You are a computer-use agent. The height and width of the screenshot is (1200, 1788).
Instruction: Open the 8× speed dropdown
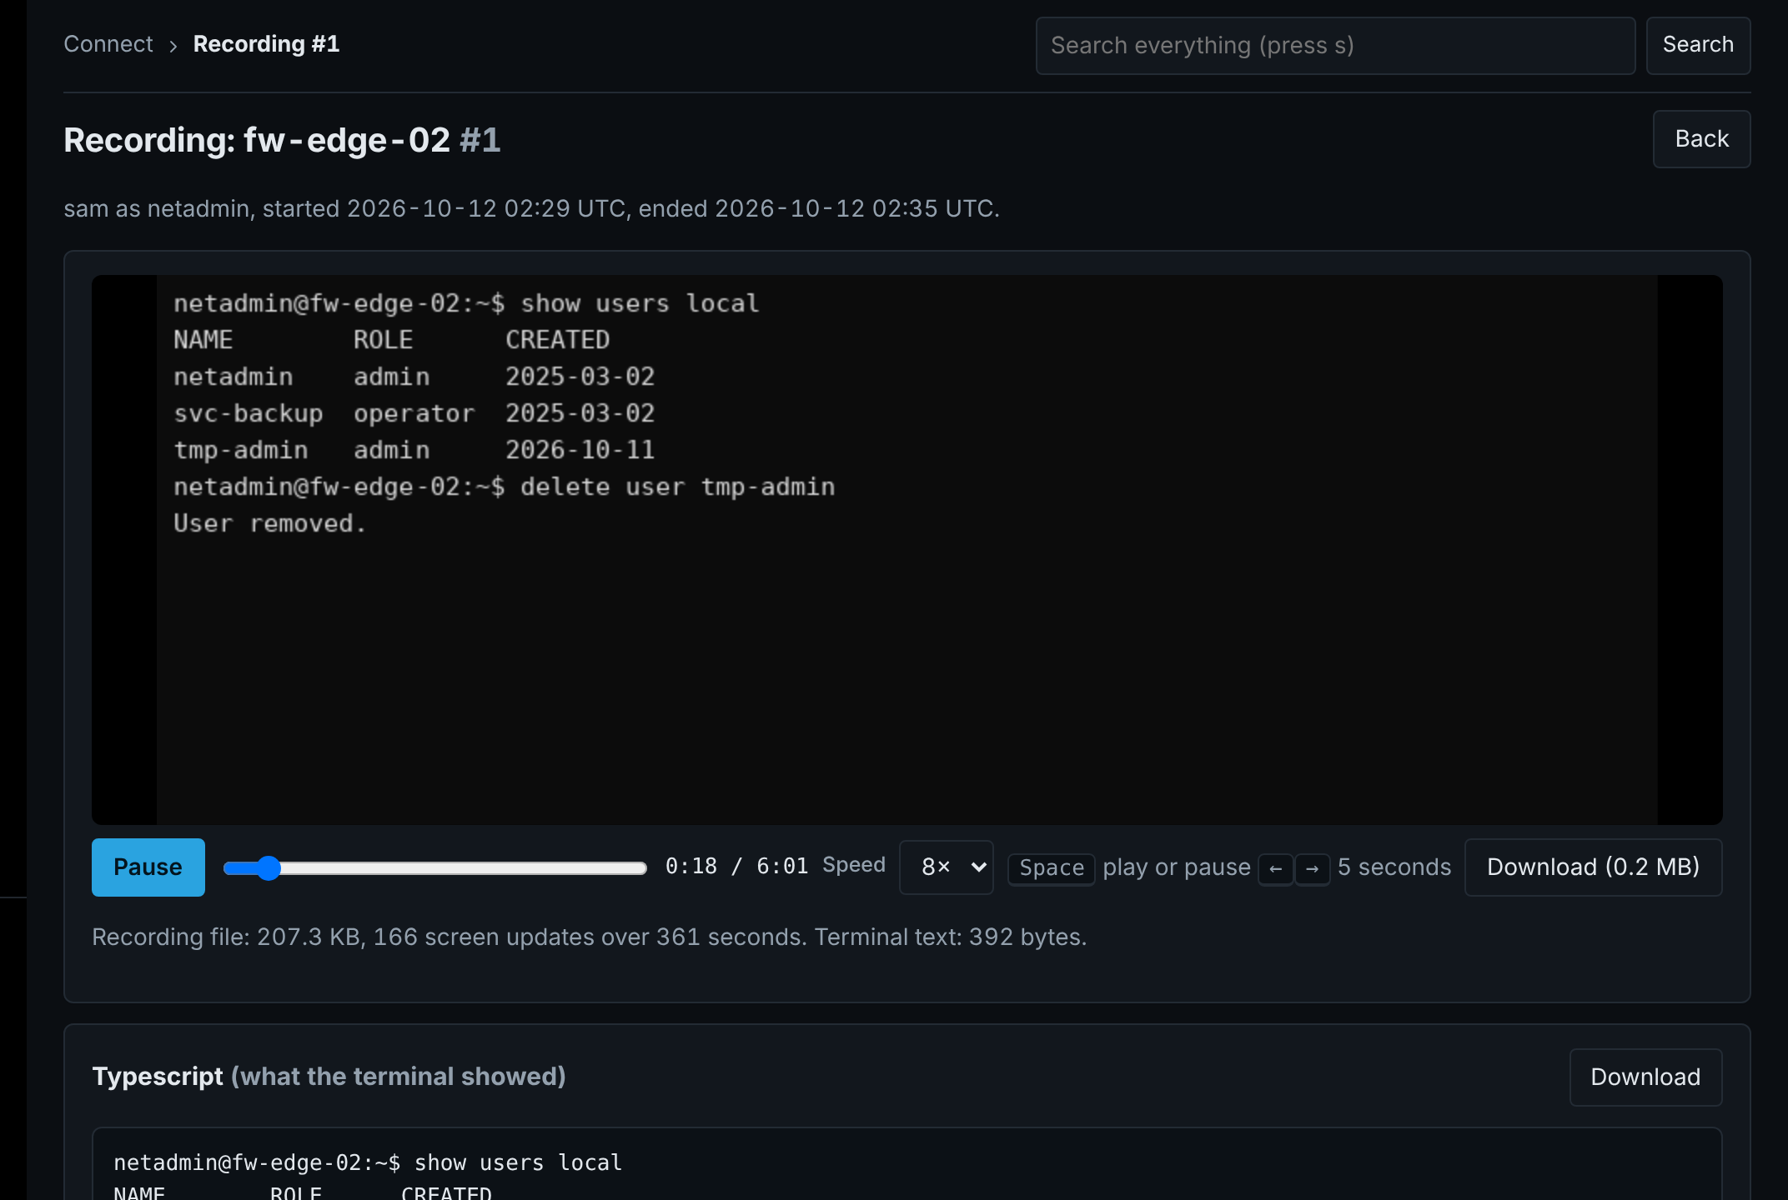pyautogui.click(x=947, y=867)
